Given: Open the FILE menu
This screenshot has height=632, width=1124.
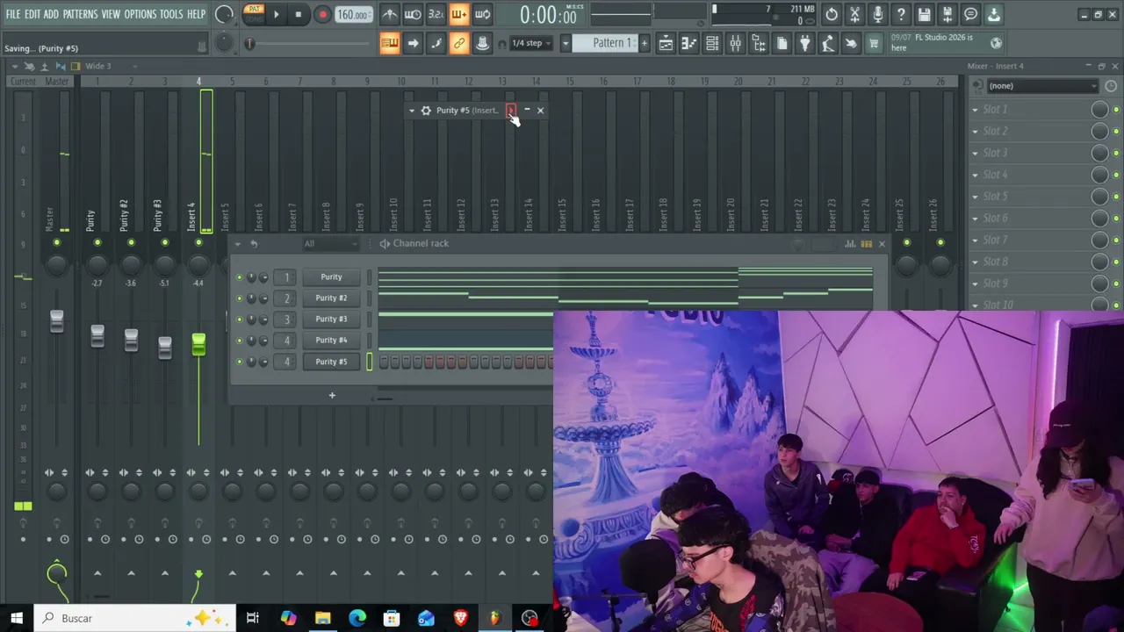Looking at the screenshot, I should 13,14.
